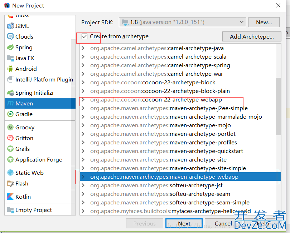Click the archetype list vertical scrollbar
290x233 pixels.
click(279, 106)
